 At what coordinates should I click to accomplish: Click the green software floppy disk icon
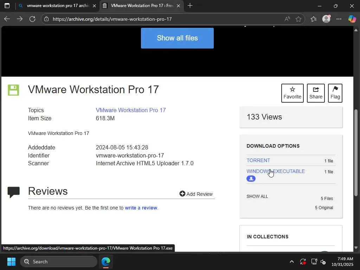tap(14, 90)
